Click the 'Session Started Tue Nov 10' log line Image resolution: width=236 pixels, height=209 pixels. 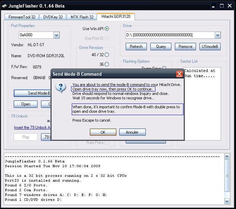click(x=53, y=166)
